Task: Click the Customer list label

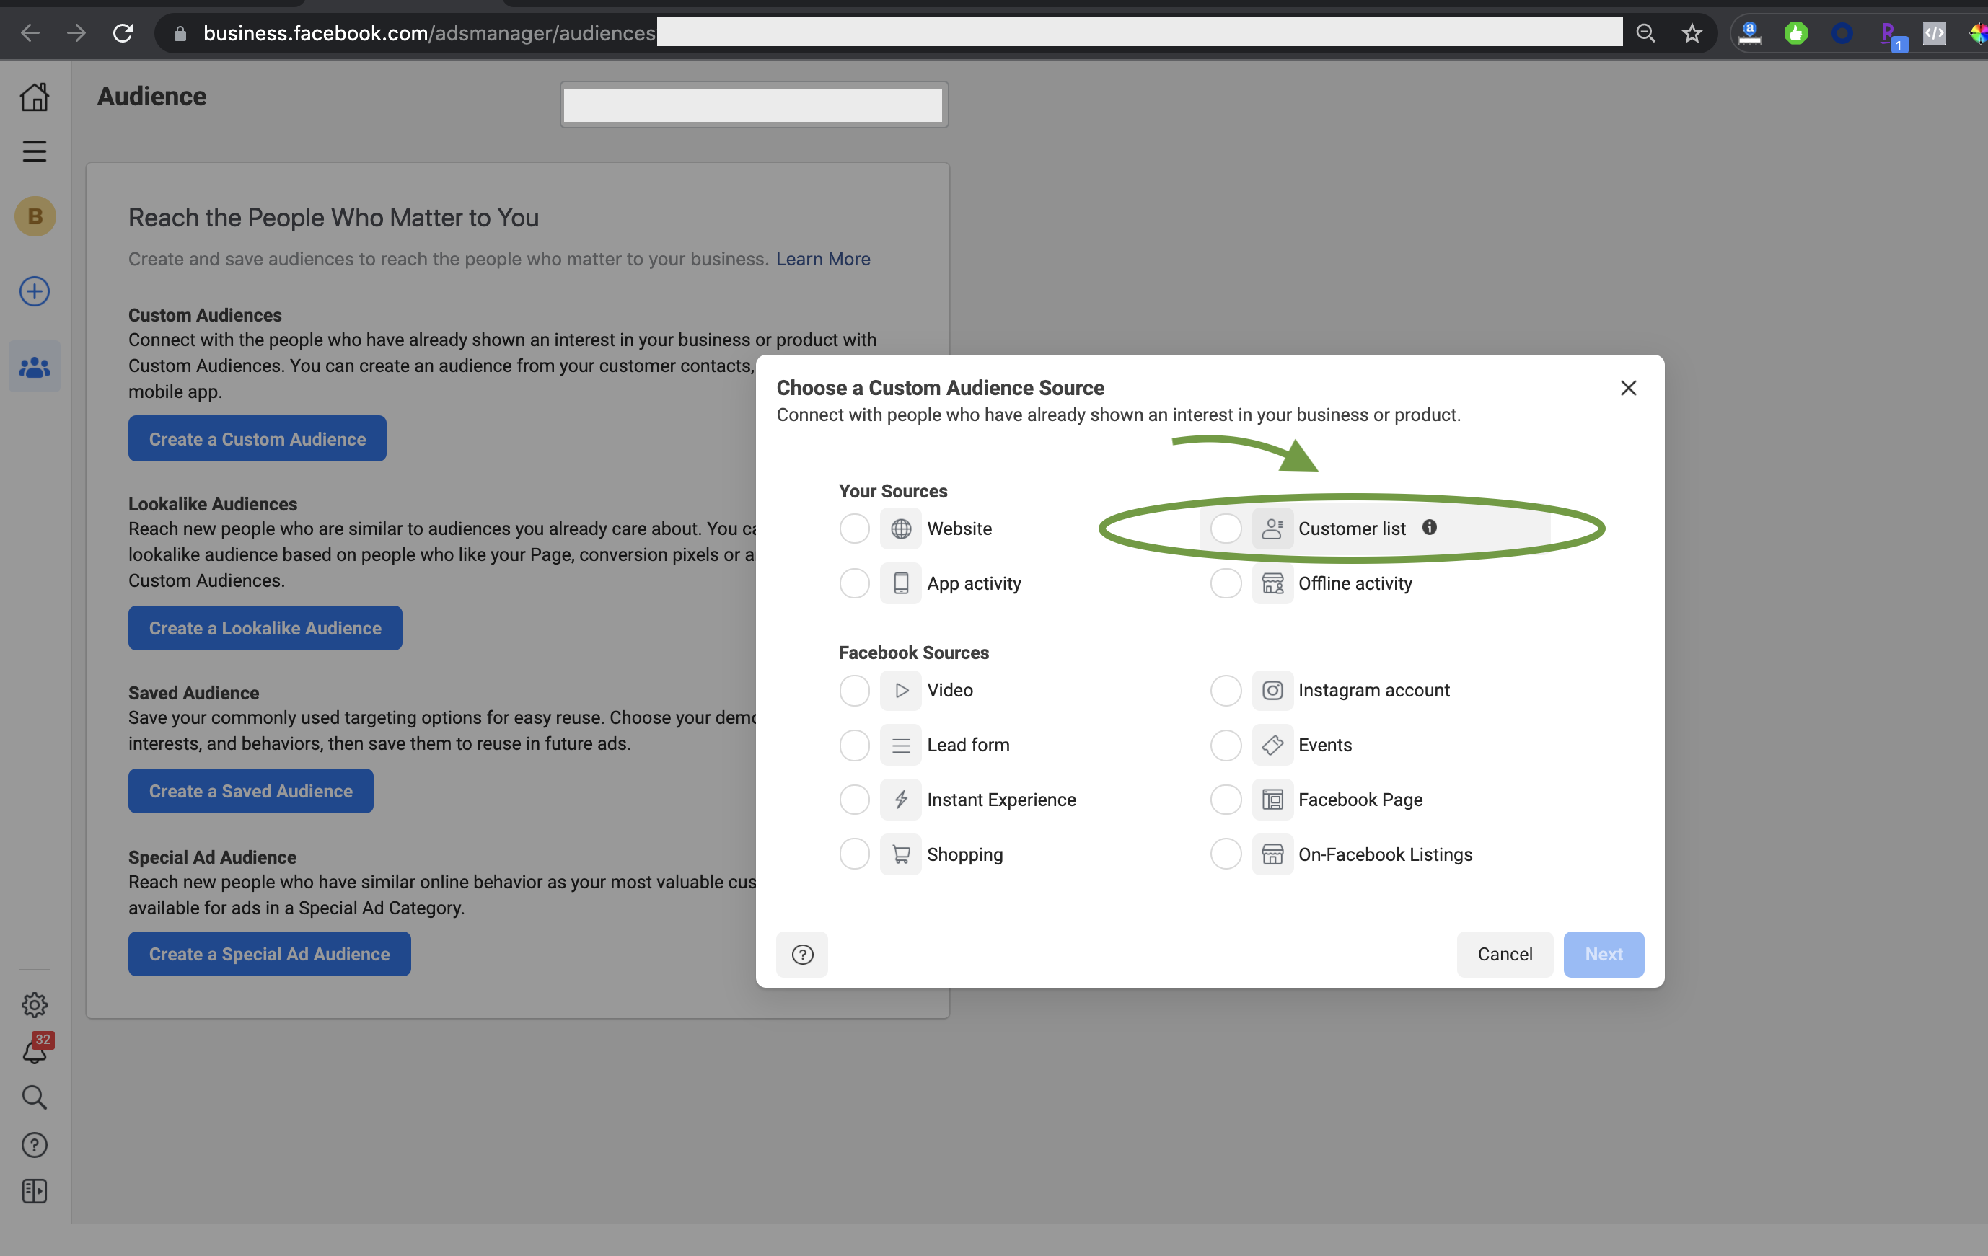Action: pos(1352,529)
